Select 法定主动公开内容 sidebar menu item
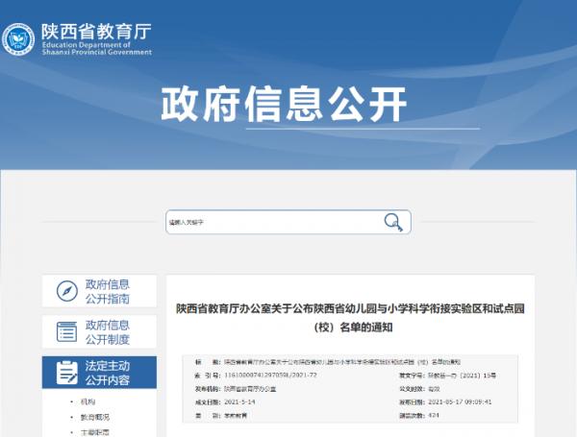This screenshot has height=437, width=577. [x=99, y=373]
